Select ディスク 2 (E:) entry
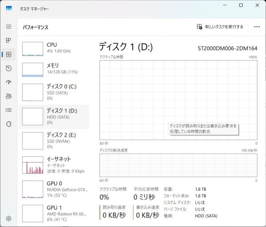 [x=54, y=141]
